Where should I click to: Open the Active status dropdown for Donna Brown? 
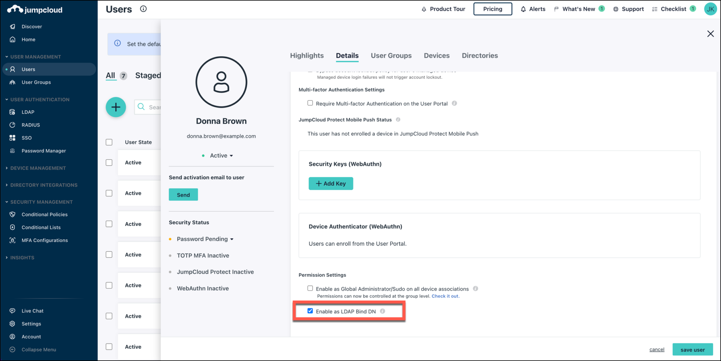(x=221, y=155)
